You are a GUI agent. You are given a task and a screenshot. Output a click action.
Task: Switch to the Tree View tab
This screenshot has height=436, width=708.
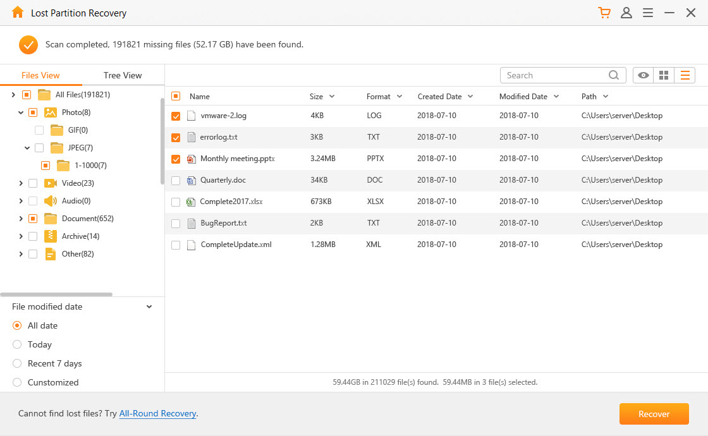pos(123,75)
